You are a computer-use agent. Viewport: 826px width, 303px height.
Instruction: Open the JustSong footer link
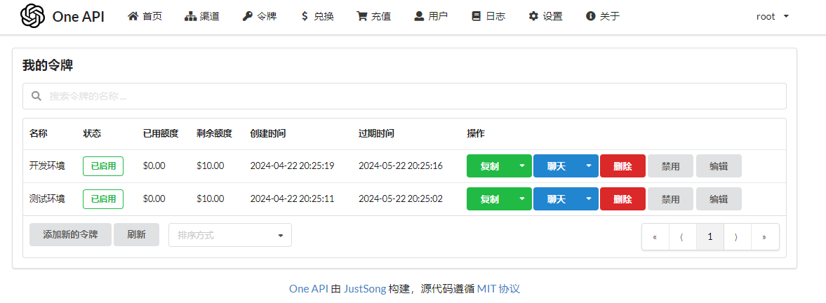click(x=365, y=289)
